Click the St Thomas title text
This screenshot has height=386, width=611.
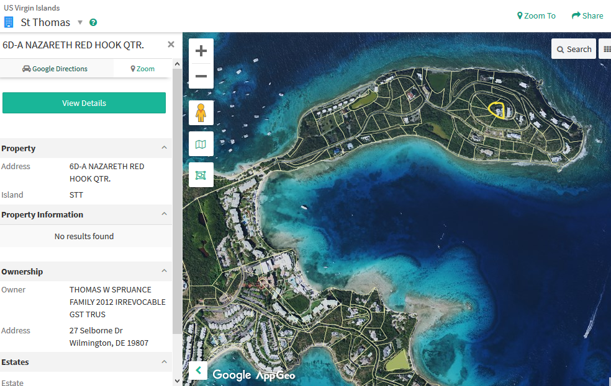point(45,22)
